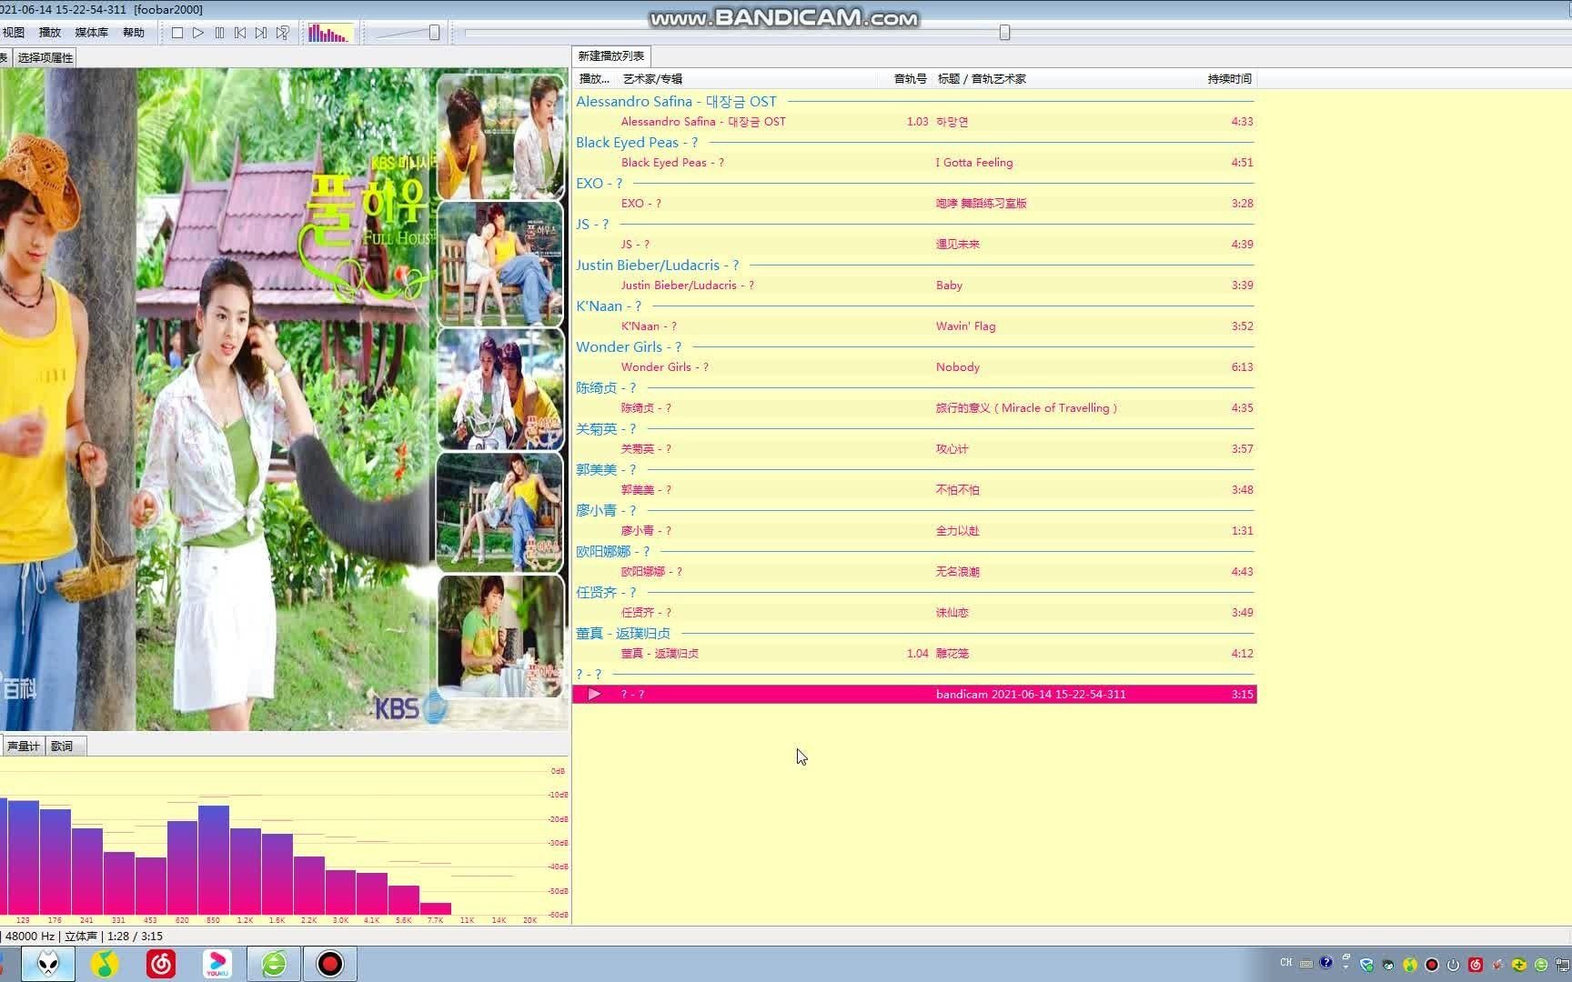Open foobar2000 alien icon in the taskbar

(48, 964)
